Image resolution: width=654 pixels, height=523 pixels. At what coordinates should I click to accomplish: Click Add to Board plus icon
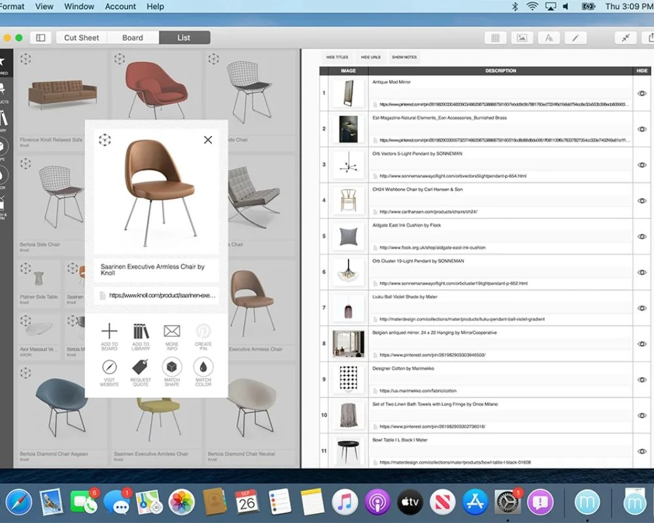tap(109, 331)
